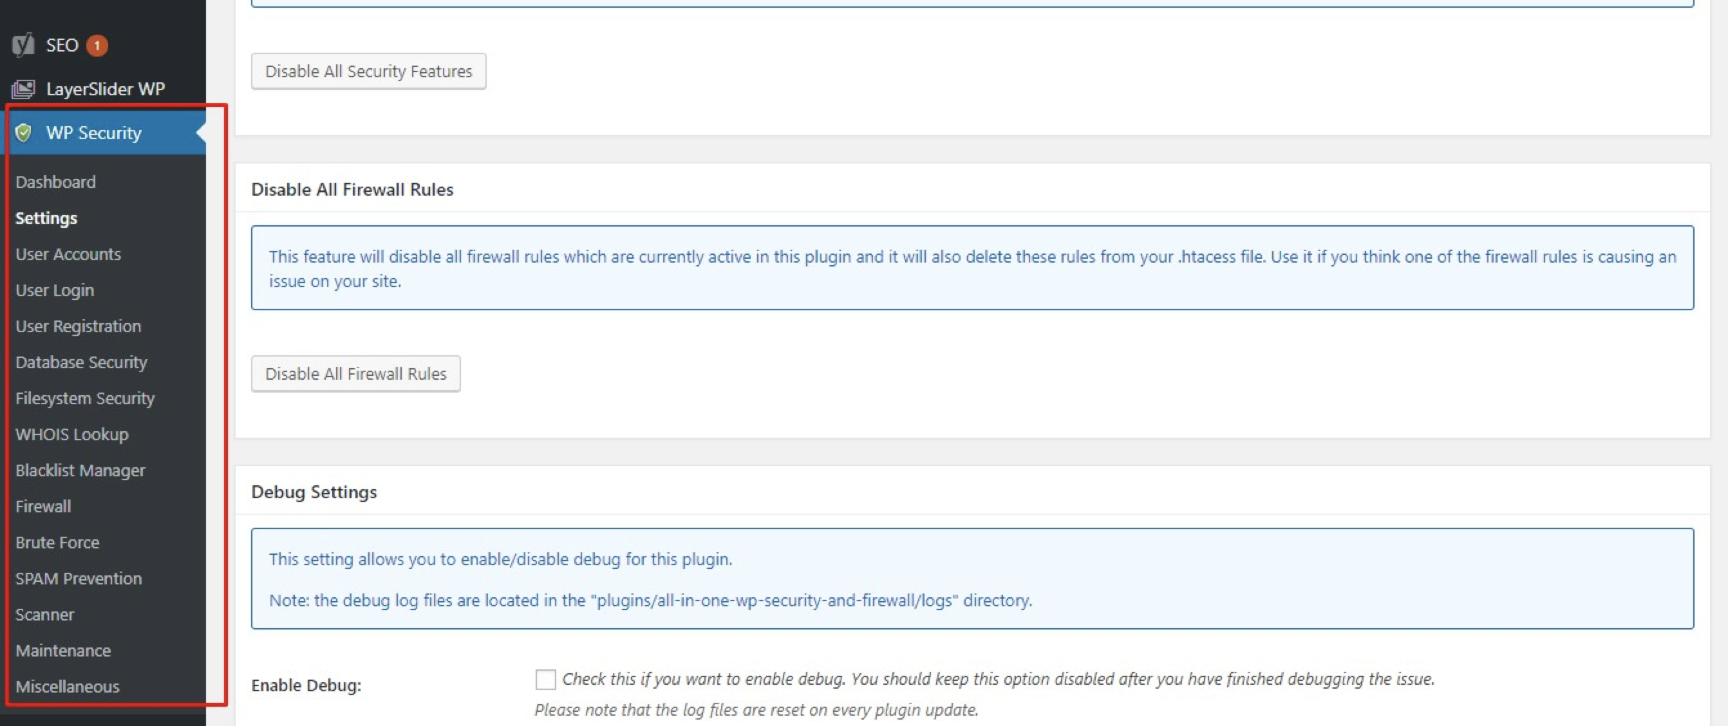Open the LayerSlider WP menu

click(106, 88)
